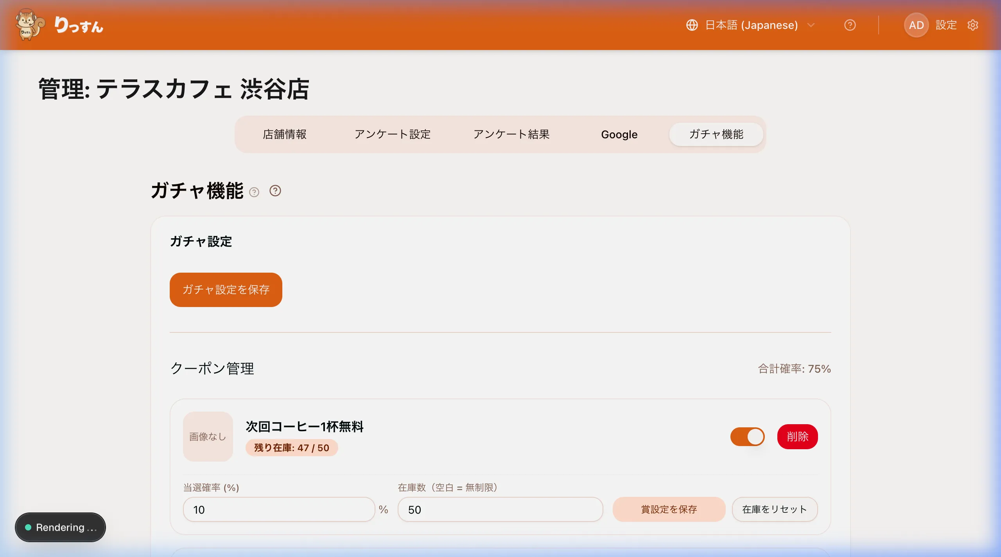1001x557 pixels.
Task: Delete the 次回コーヒー1杯無料 coupon with 削除
Action: point(797,436)
